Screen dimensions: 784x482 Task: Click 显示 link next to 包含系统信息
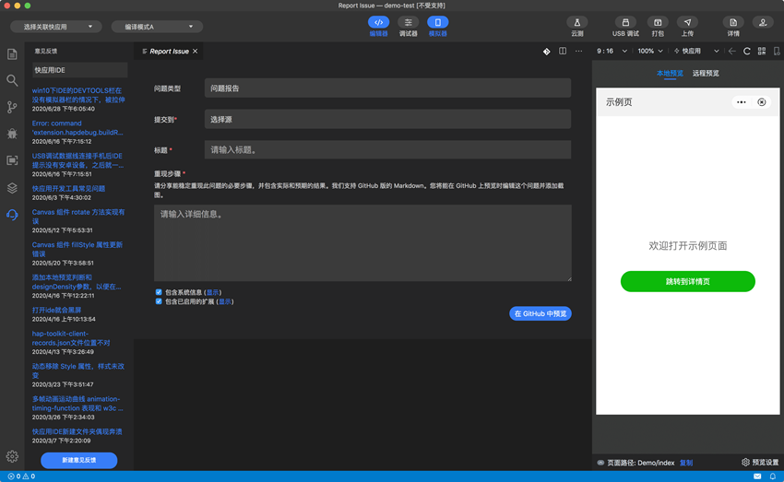[212, 293]
